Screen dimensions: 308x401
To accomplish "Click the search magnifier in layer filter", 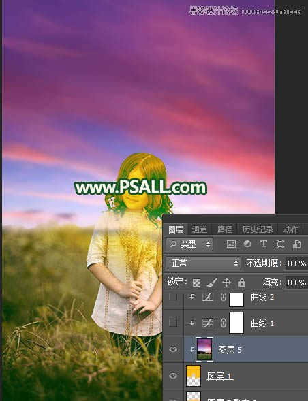I will 173,244.
